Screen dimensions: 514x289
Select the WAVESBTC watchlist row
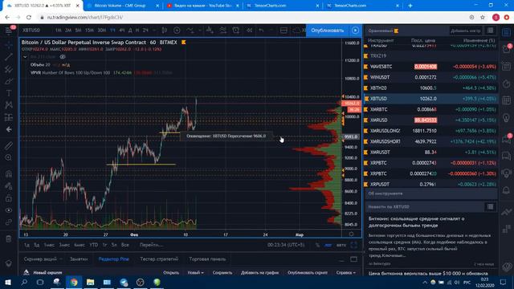point(430,67)
